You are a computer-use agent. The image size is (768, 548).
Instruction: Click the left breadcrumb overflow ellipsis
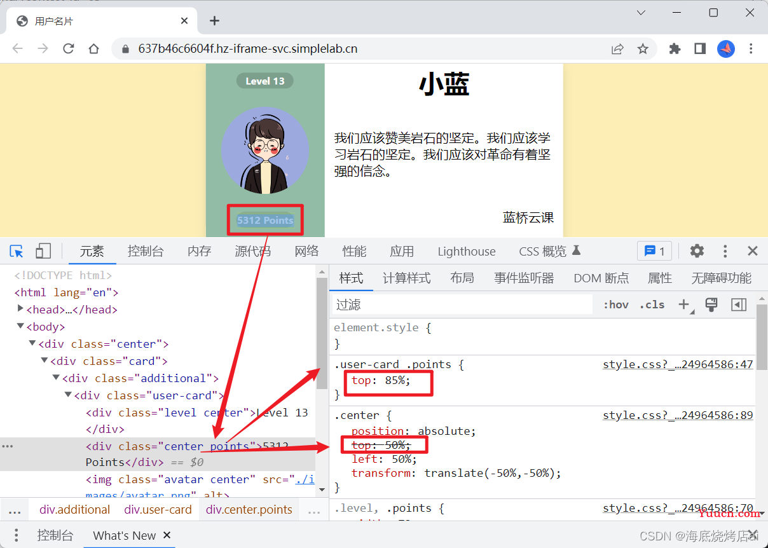(15, 510)
